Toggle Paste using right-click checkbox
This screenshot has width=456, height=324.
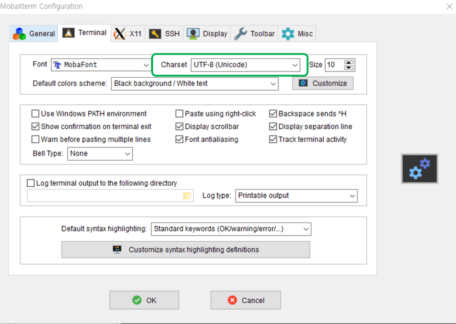(179, 113)
